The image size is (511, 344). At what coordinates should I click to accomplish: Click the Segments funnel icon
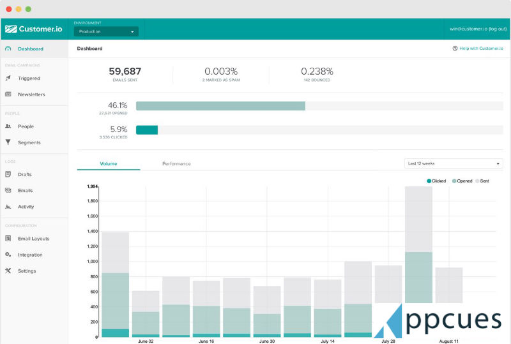[x=8, y=142]
